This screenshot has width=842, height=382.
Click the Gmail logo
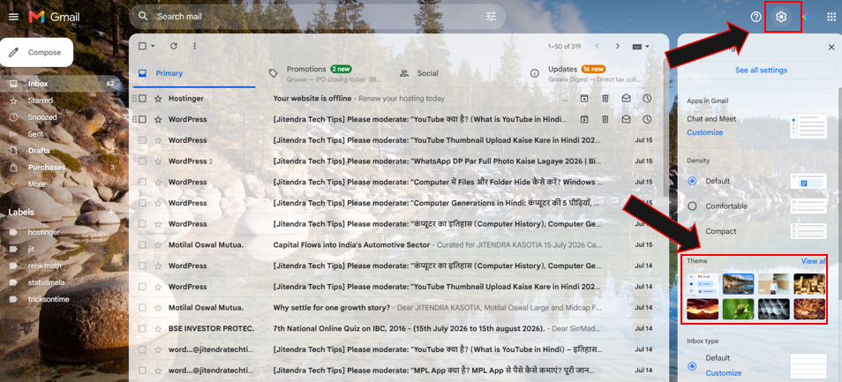[54, 17]
